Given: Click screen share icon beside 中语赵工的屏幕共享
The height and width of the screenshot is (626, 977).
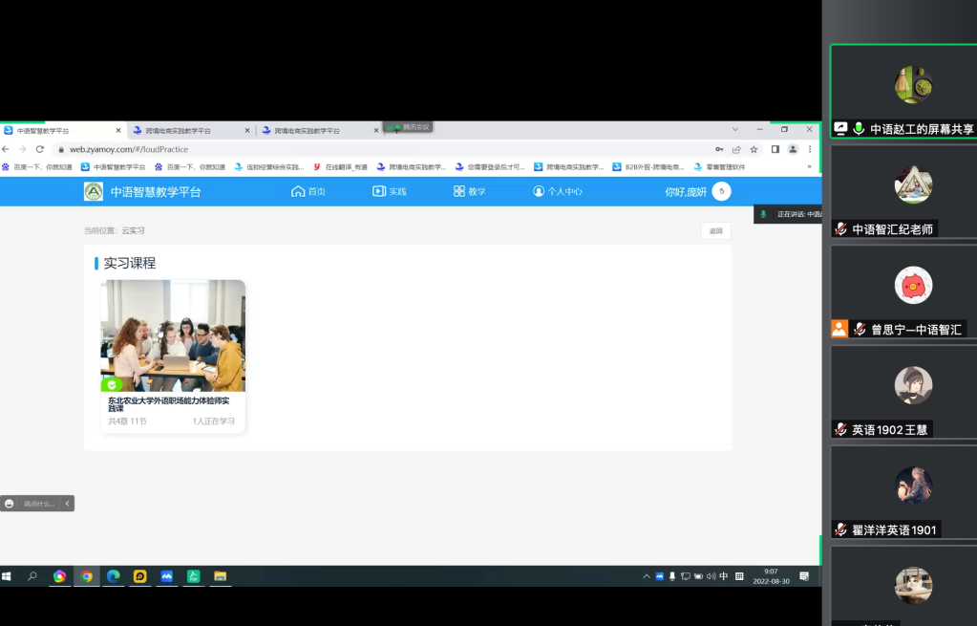Looking at the screenshot, I should [840, 128].
